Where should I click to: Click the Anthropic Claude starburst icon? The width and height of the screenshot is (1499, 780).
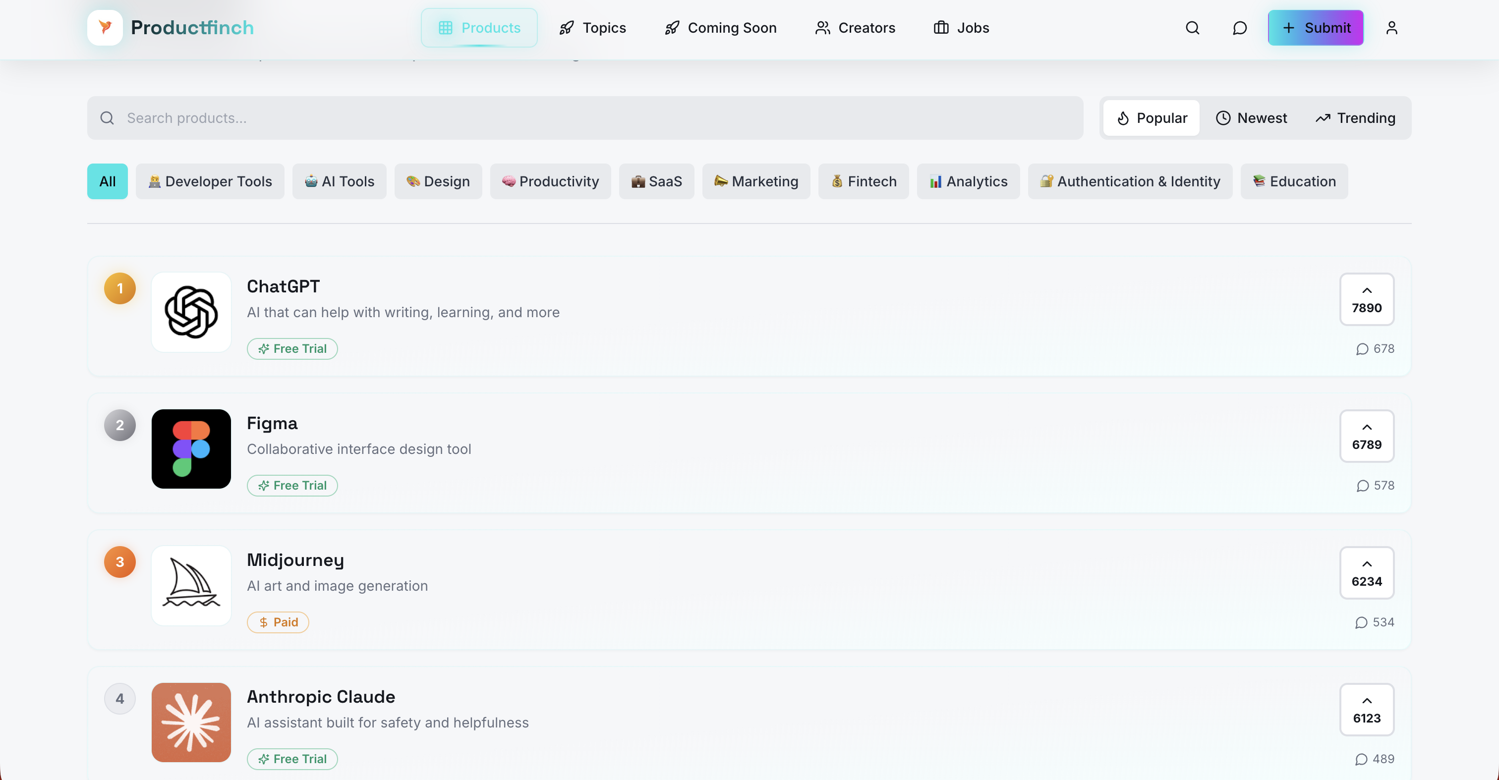click(191, 723)
